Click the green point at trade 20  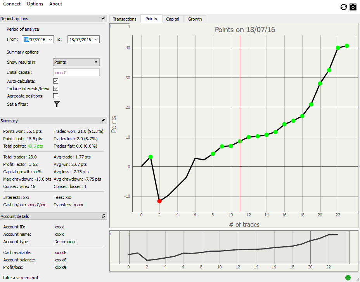(x=320, y=84)
